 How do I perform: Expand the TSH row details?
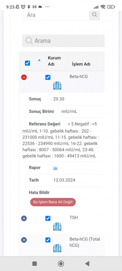click(x=24, y=218)
